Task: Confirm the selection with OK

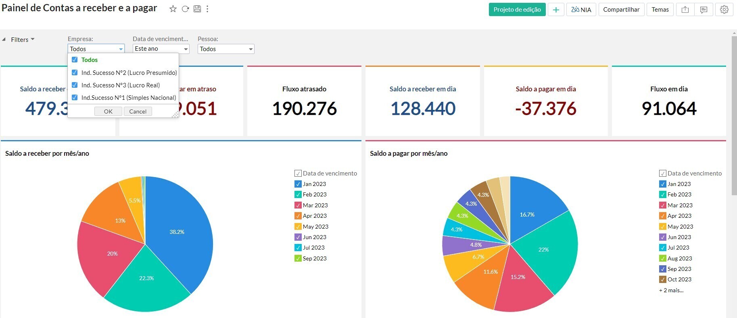Action: tap(108, 112)
